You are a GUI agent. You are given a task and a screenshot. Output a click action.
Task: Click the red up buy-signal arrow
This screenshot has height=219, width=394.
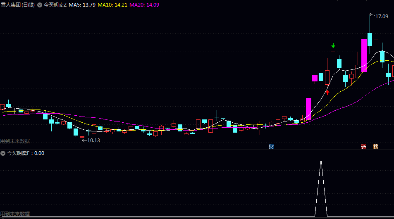(x=327, y=93)
